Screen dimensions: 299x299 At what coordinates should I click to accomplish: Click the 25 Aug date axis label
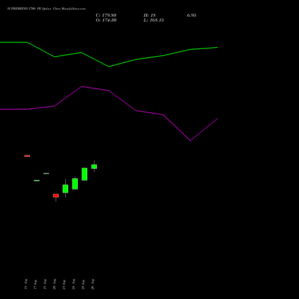(83, 285)
